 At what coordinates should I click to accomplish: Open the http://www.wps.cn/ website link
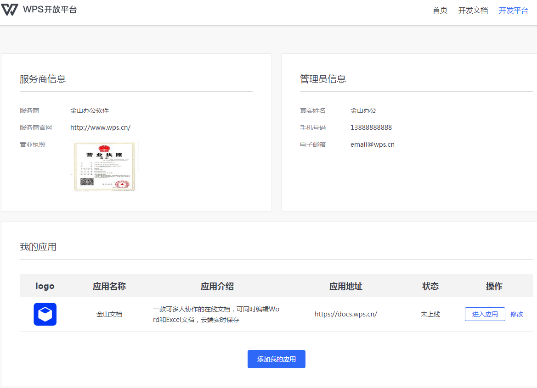100,127
